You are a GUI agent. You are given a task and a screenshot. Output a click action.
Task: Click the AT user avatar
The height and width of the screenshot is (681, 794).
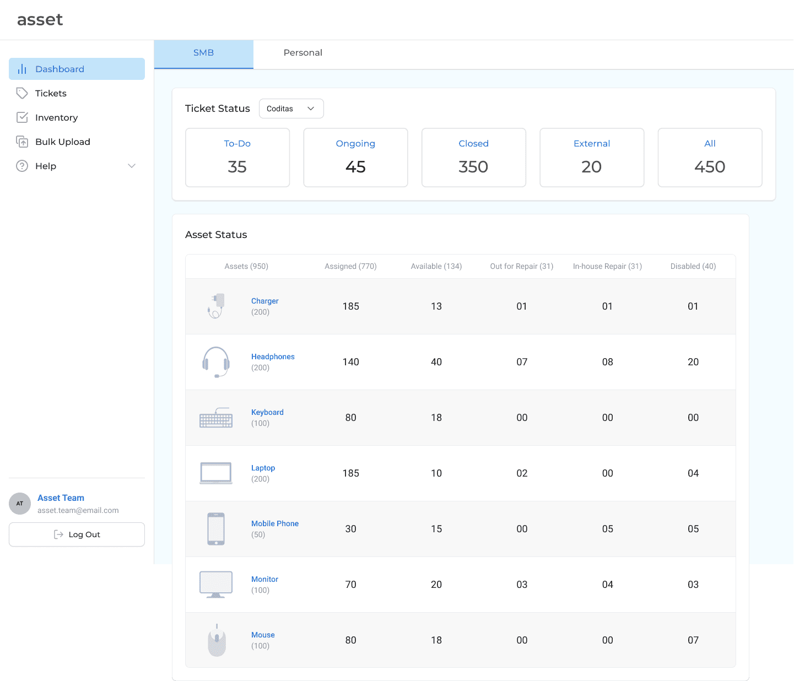[x=20, y=504]
